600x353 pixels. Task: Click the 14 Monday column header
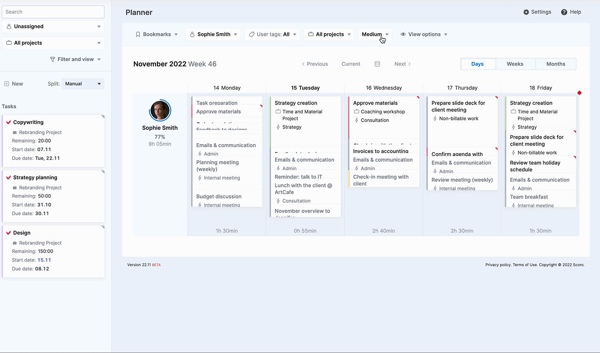coord(227,88)
